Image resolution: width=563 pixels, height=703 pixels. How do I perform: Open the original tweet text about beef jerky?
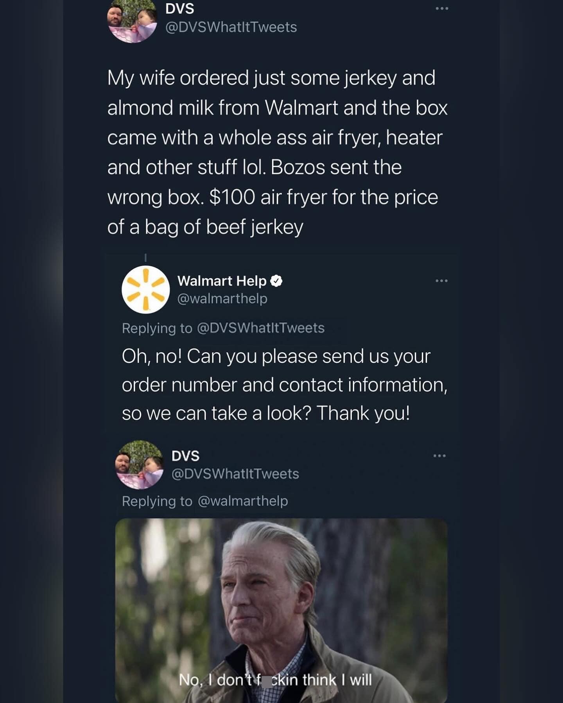pyautogui.click(x=277, y=152)
